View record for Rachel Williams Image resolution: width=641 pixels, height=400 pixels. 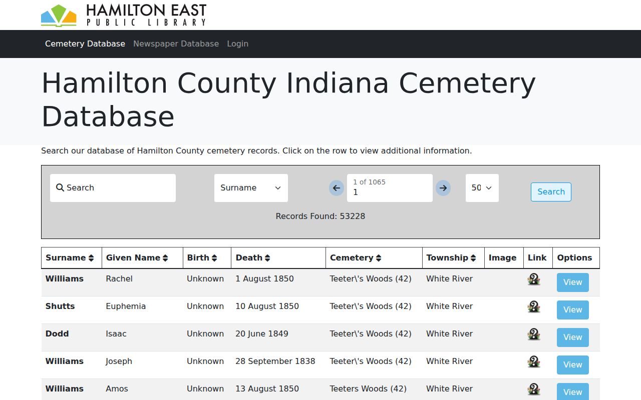tap(572, 282)
